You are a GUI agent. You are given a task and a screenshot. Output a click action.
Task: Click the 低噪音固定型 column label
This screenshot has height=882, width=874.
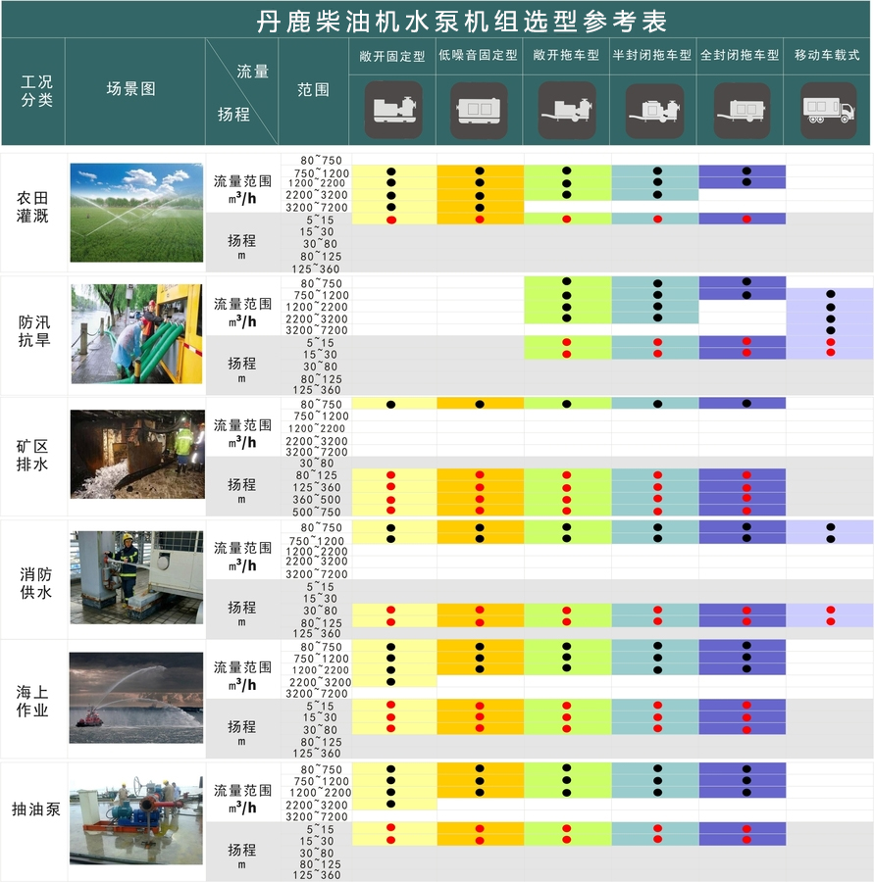click(478, 55)
